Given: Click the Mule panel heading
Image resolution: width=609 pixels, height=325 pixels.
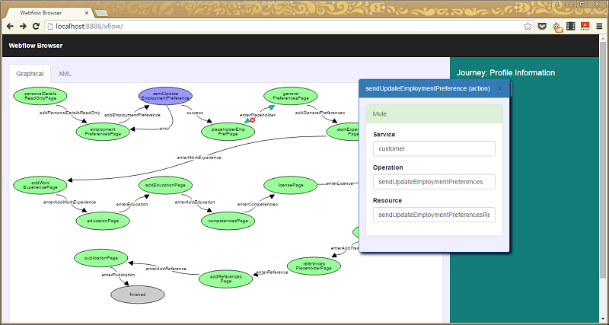Looking at the screenshot, I should (434, 114).
